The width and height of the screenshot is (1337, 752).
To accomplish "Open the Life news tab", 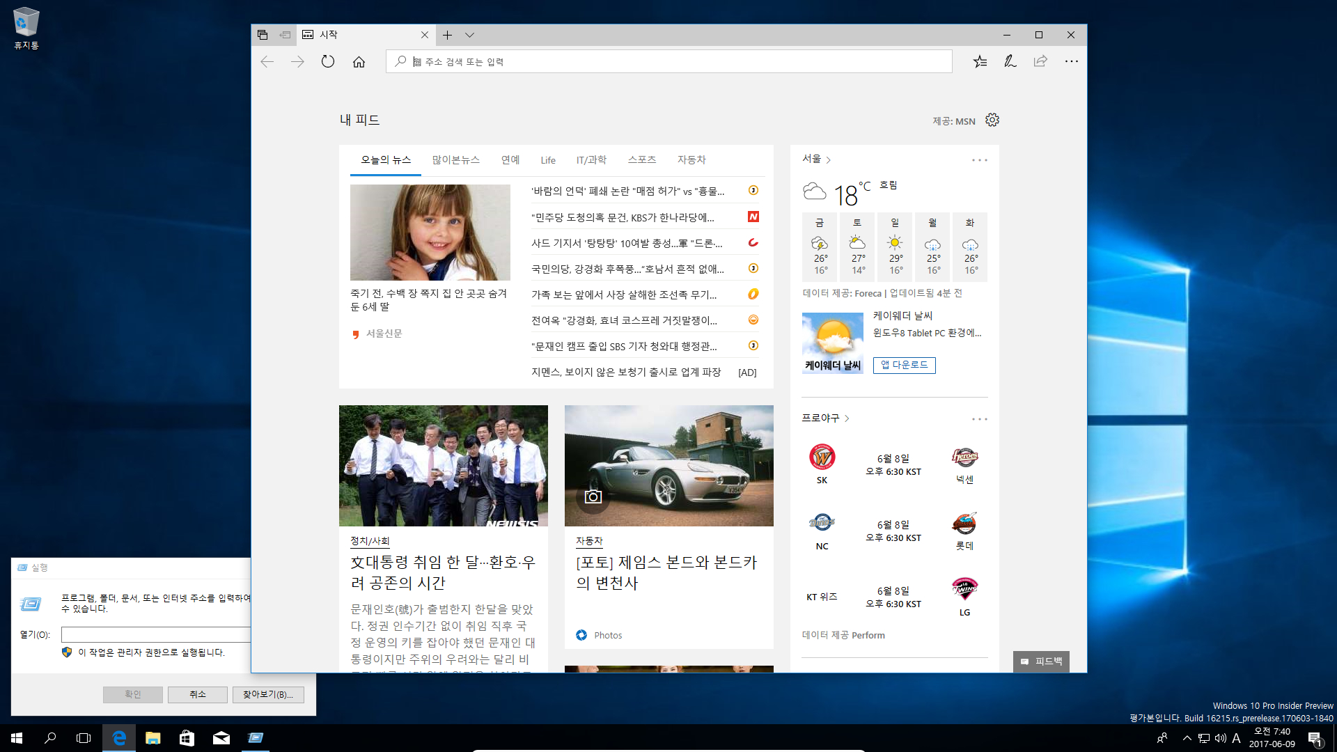I will point(548,160).
